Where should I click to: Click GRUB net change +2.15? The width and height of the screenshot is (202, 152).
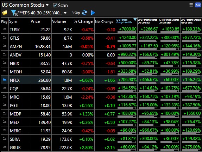tap(109, 148)
